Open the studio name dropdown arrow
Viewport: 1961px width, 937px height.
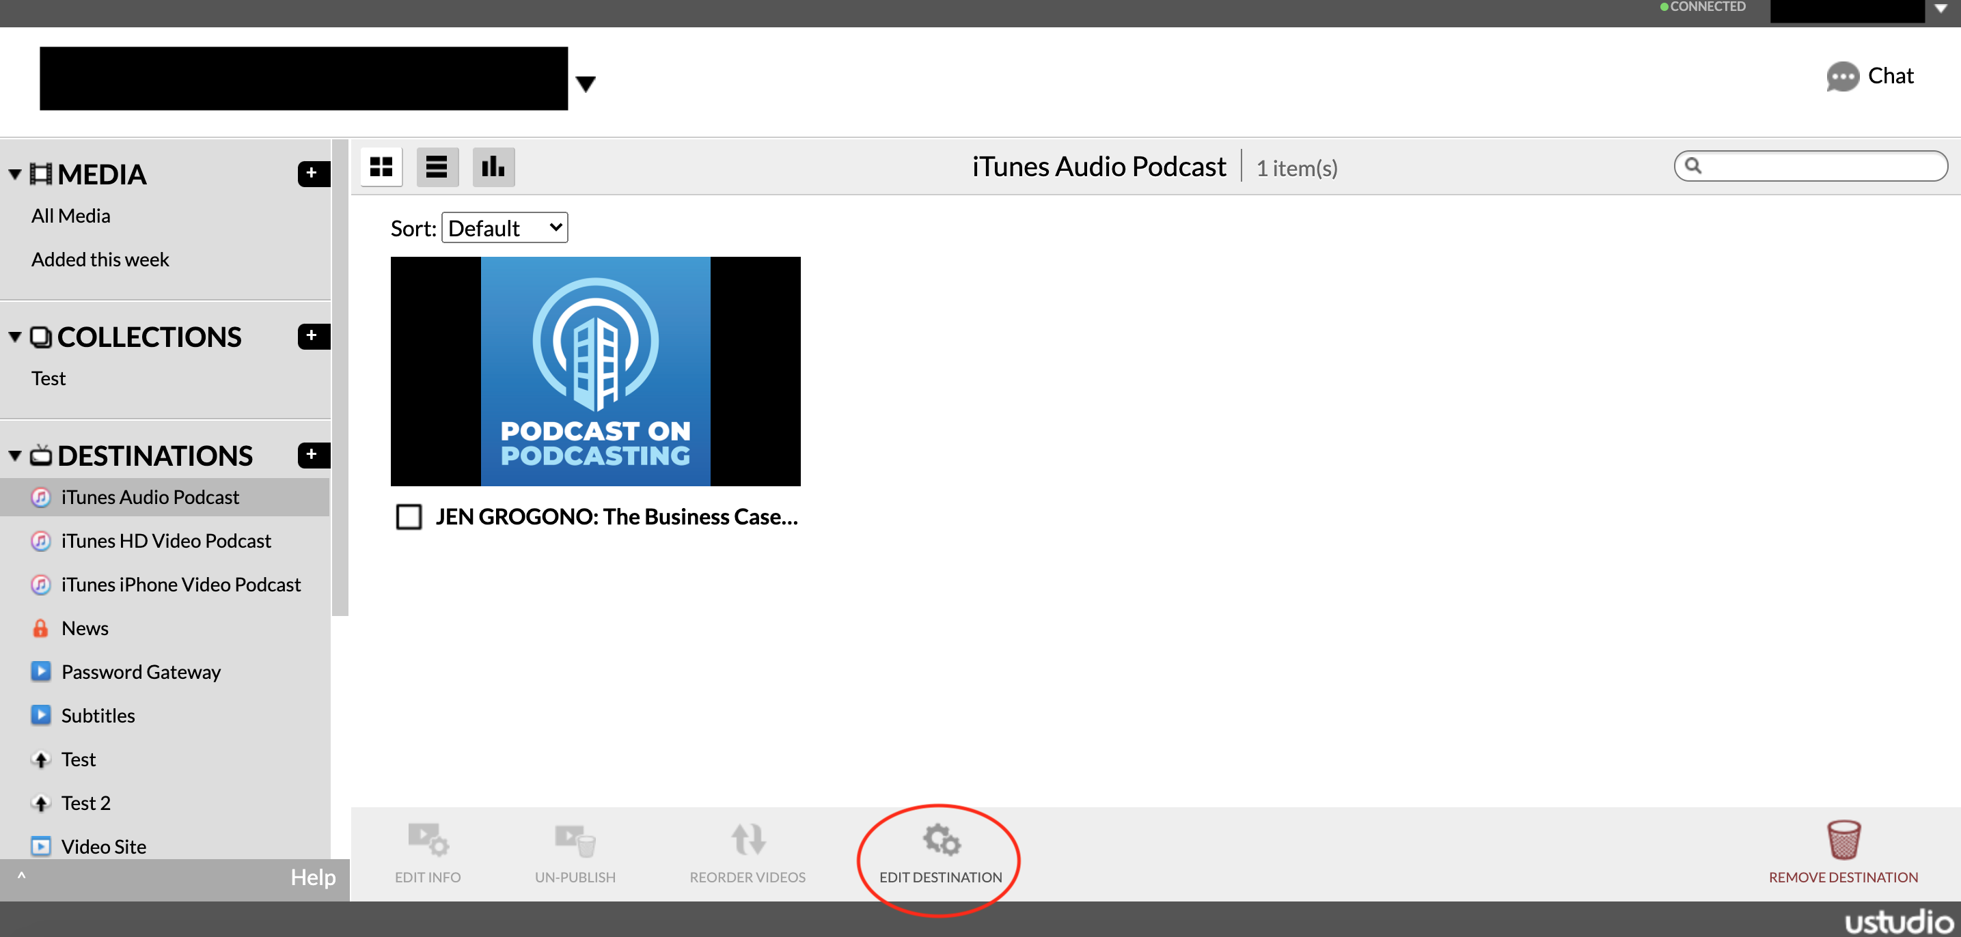pos(586,83)
